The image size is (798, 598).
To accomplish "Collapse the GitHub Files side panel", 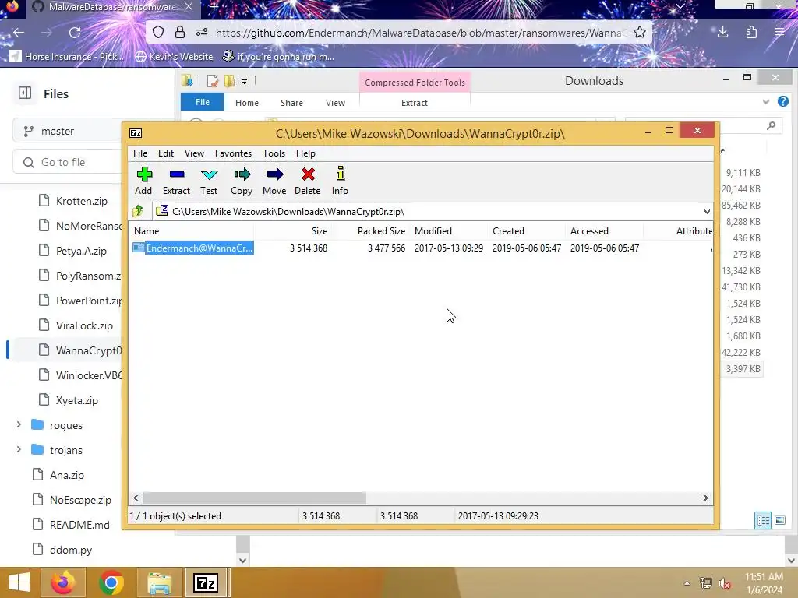I will [x=25, y=93].
